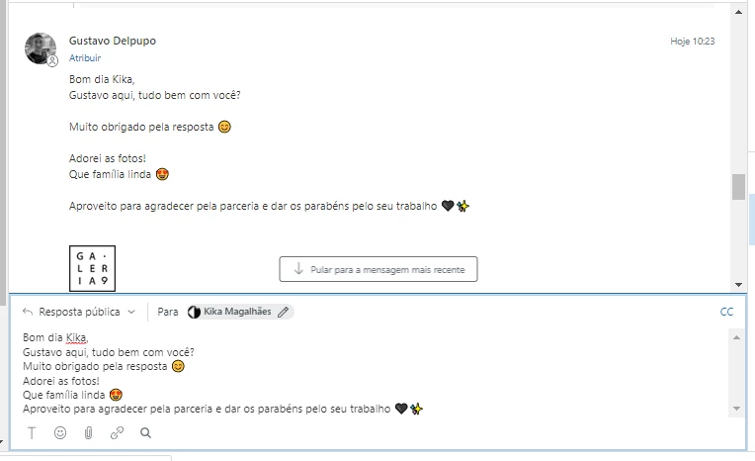Click conversation scrollbar up arrow
The image size is (755, 461).
coord(738,12)
